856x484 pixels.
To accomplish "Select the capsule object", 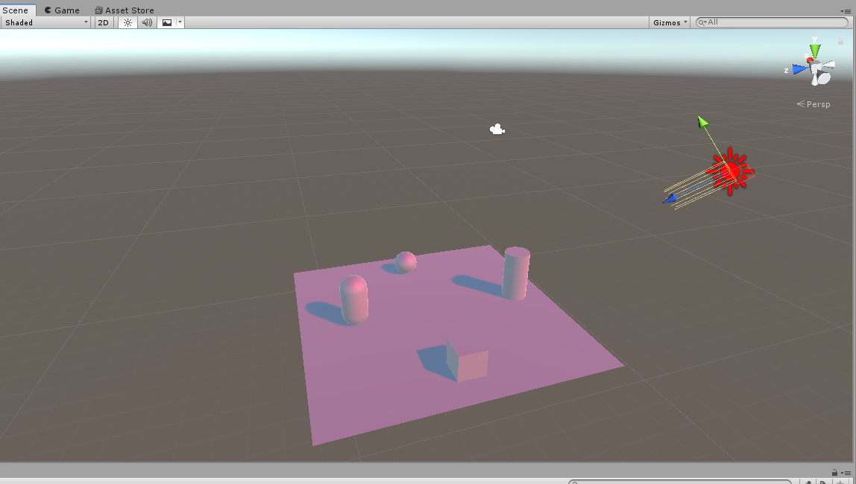I will 353,300.
